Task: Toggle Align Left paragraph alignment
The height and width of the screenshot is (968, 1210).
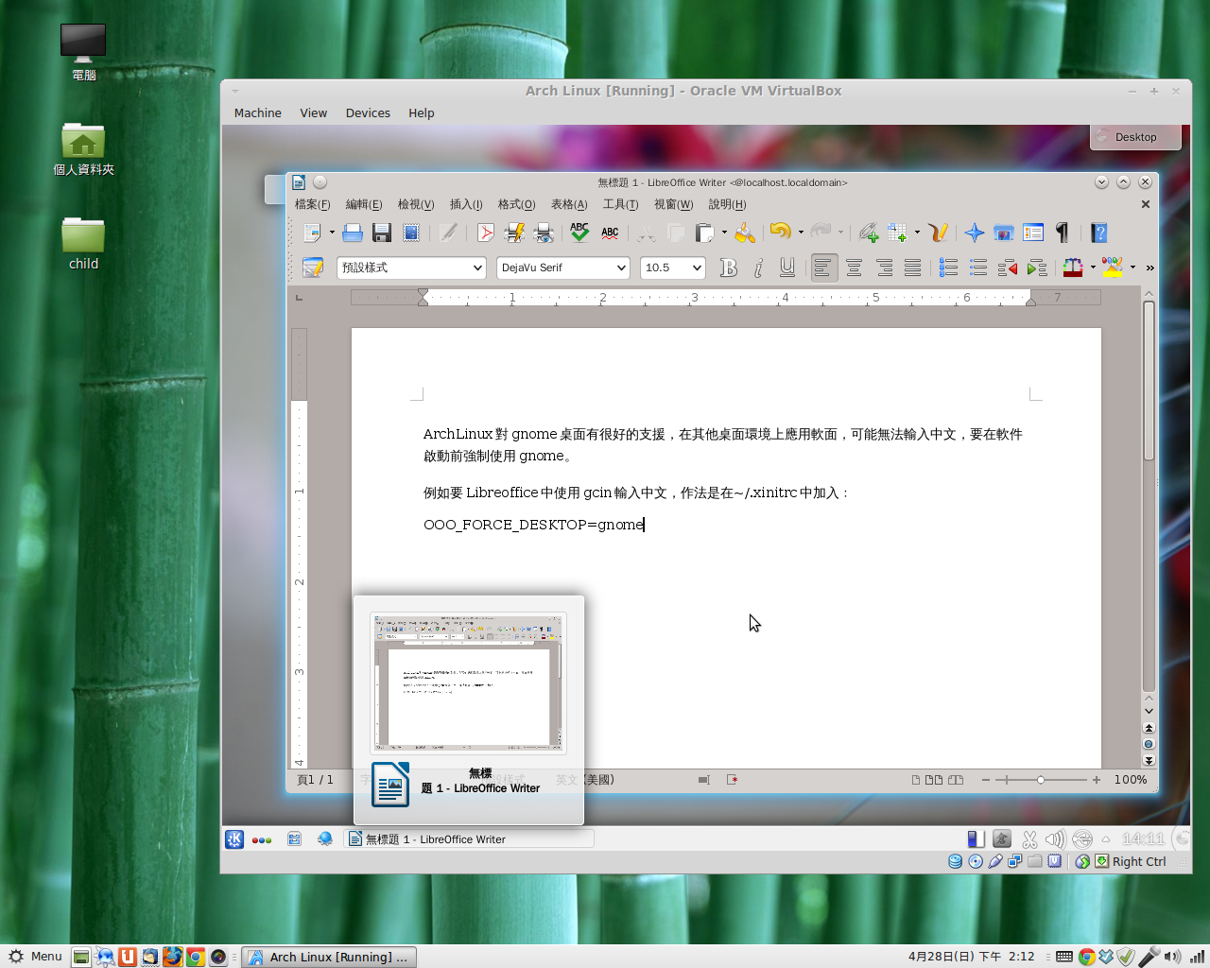Action: click(x=824, y=268)
